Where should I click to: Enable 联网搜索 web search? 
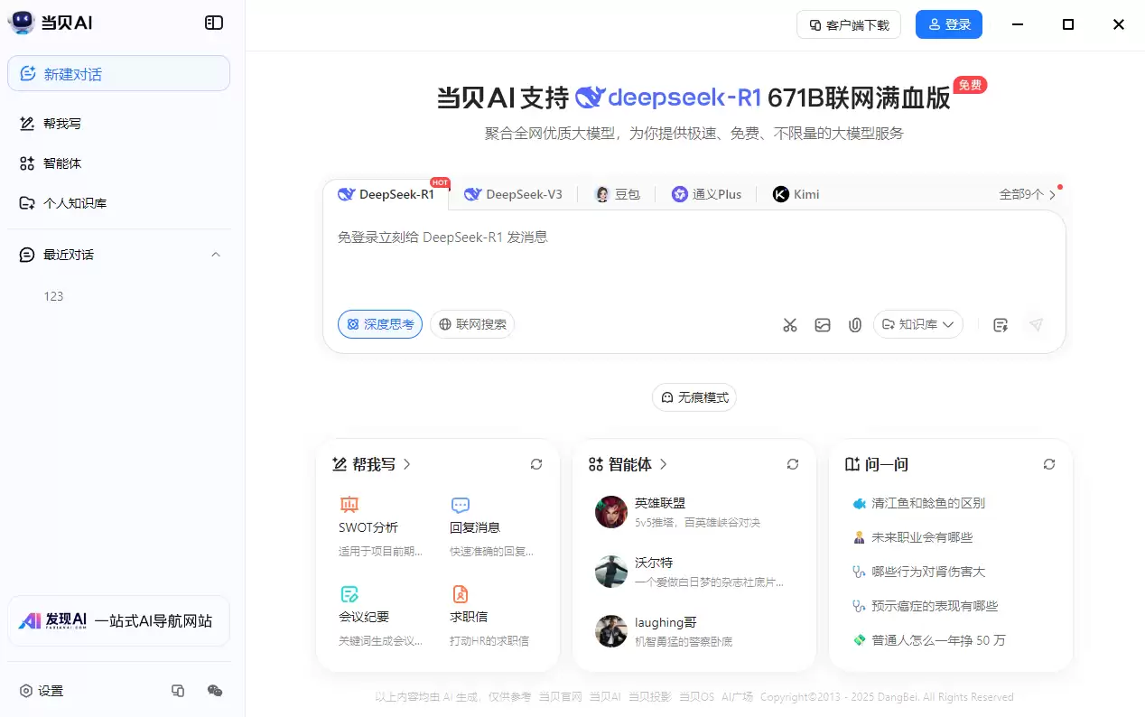[x=472, y=324]
